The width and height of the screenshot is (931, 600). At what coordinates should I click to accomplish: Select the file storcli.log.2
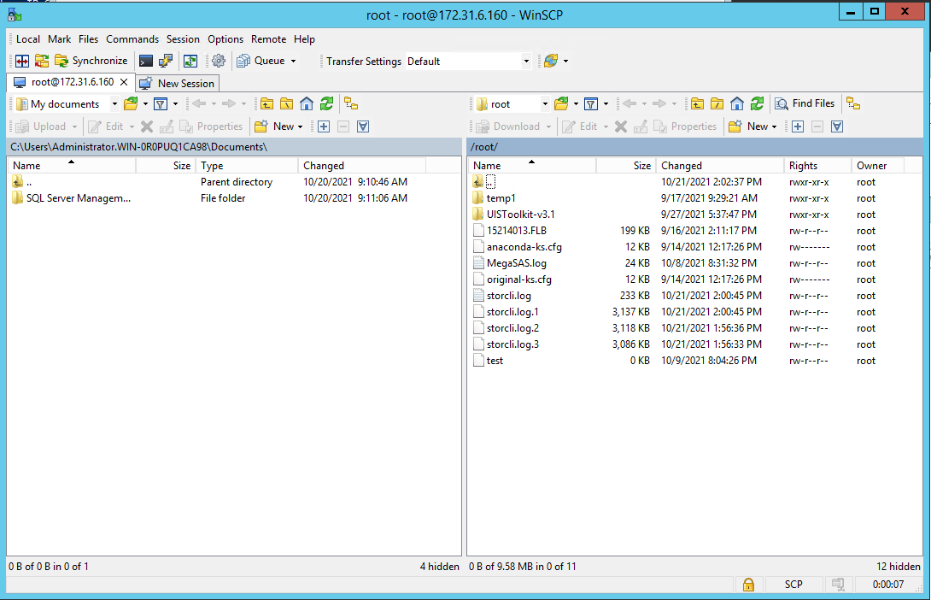pos(513,328)
